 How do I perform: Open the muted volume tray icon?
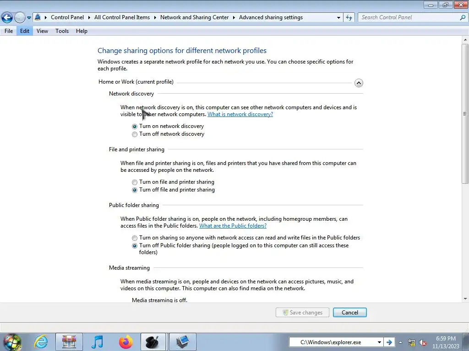click(423, 343)
